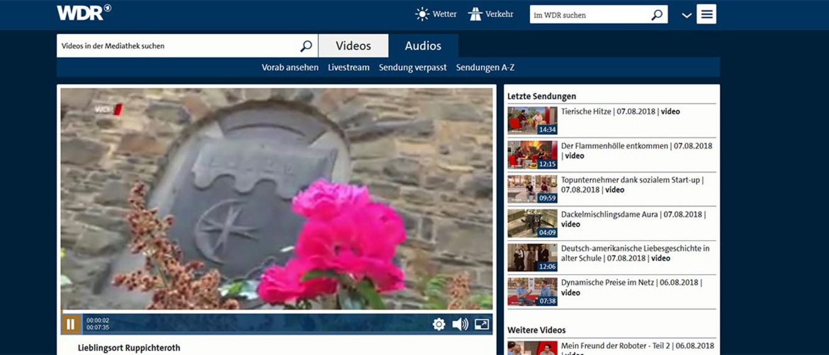Open Sendung verpasst
This screenshot has width=829, height=355.
[413, 67]
